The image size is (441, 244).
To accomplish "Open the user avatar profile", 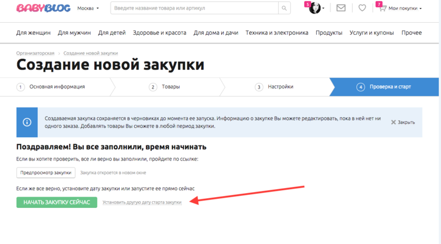I will 314,9.
